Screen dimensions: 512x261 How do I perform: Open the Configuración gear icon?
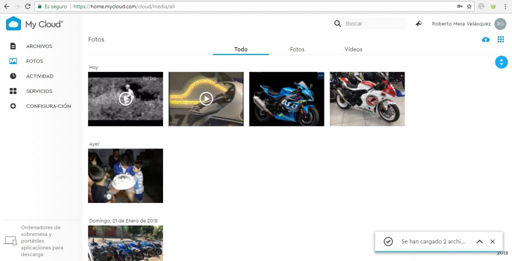(13, 106)
